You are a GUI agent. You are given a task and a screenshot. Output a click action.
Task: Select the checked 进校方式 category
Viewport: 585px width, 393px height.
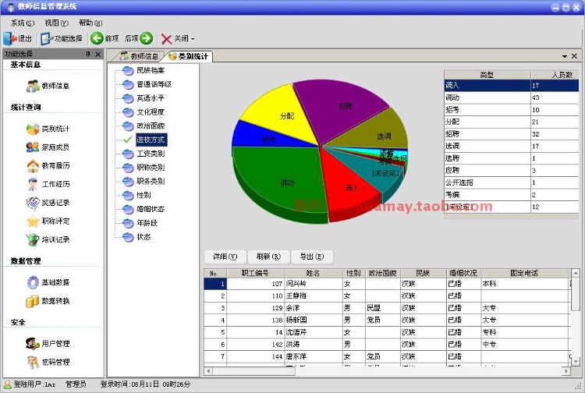click(x=151, y=140)
